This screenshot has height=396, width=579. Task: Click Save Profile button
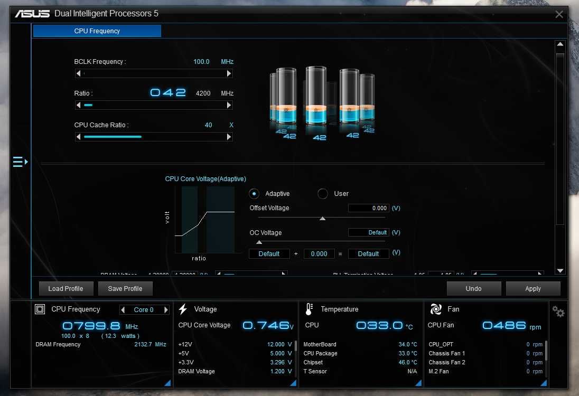pos(125,289)
